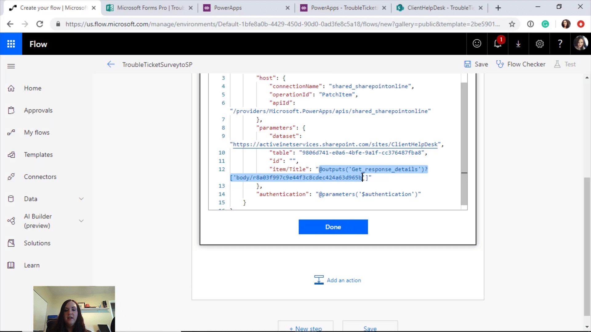Screen dimensions: 591x332
Task: Open help question mark icon
Action: [560, 44]
